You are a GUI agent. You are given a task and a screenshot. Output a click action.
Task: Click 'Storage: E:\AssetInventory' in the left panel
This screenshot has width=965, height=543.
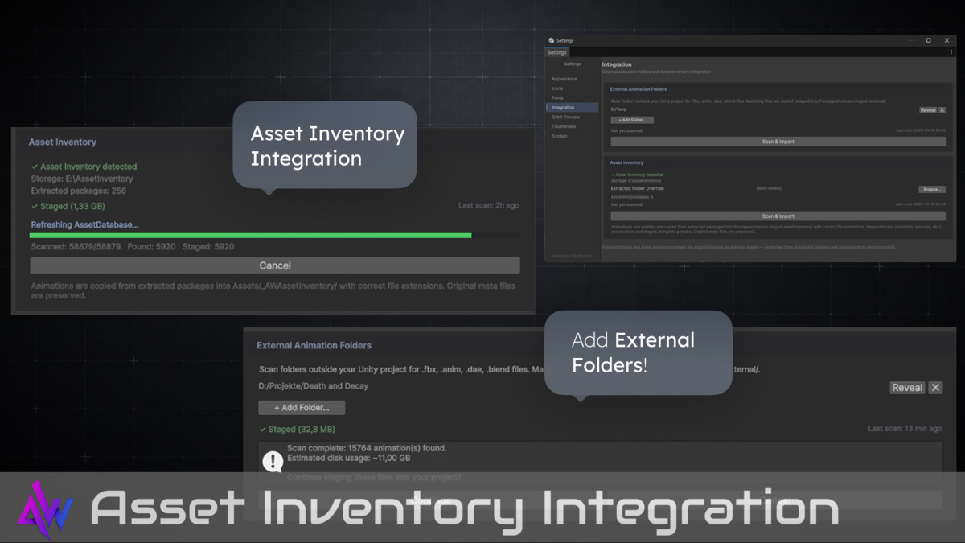click(x=82, y=179)
